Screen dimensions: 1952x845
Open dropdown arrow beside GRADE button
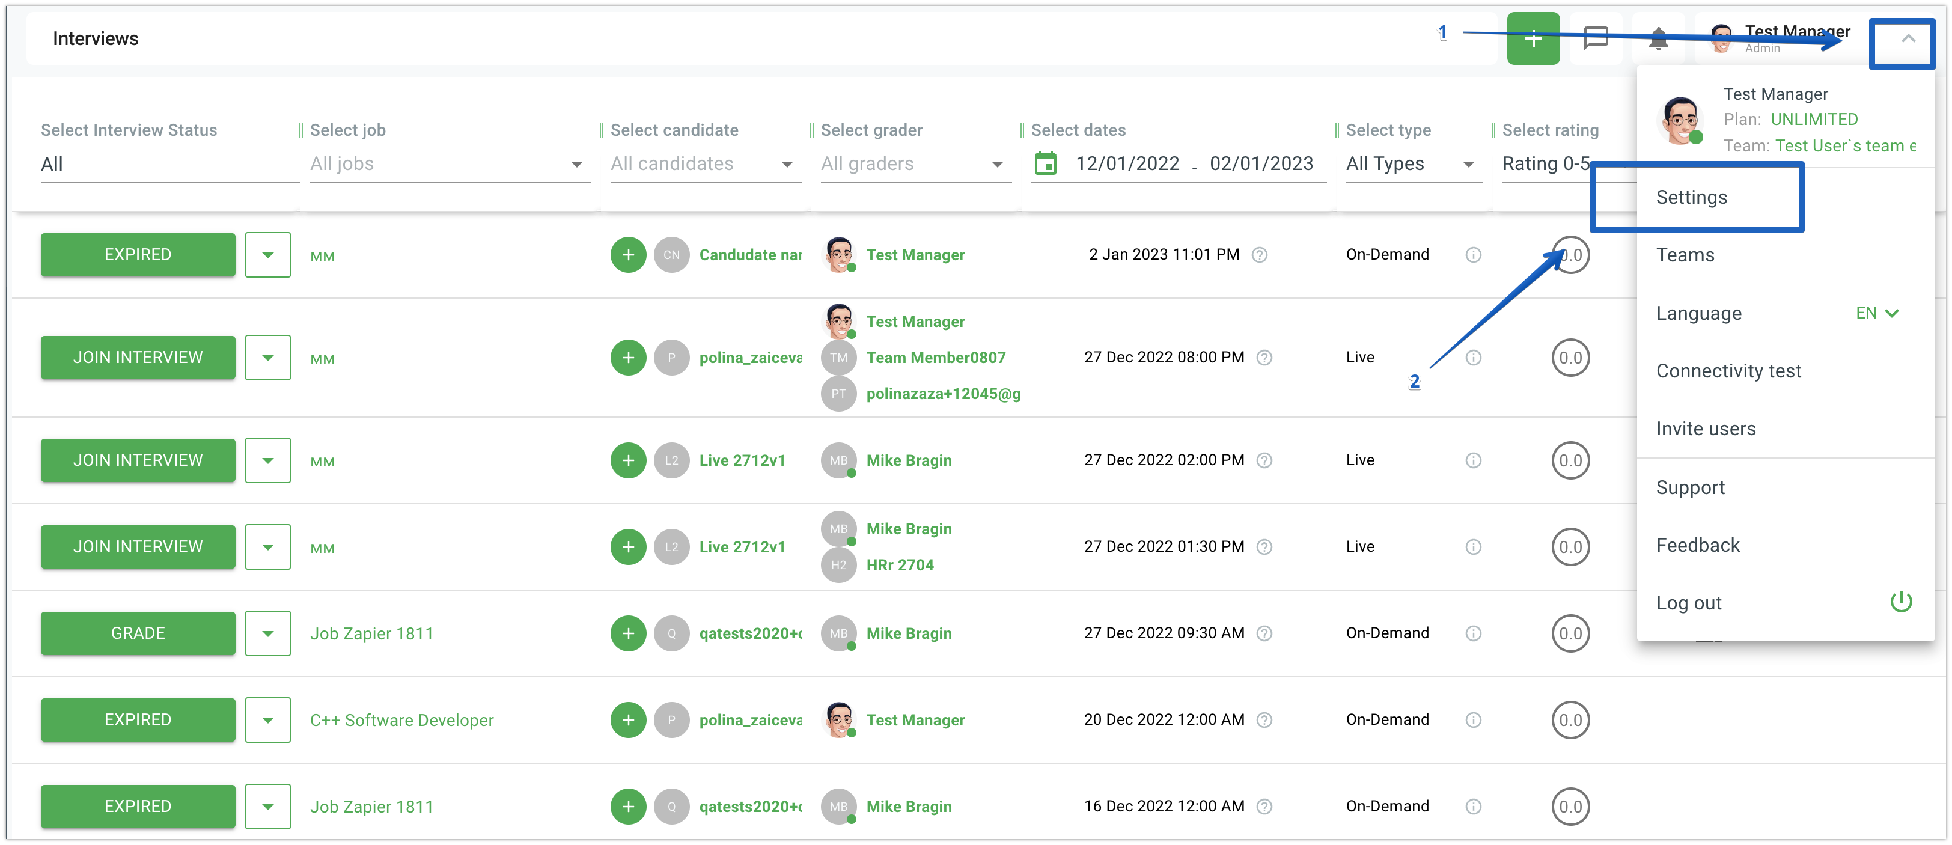point(267,633)
